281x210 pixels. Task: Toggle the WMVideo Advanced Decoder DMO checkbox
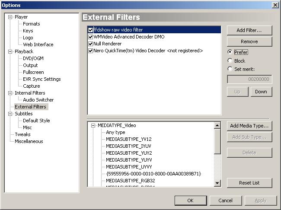coord(91,37)
